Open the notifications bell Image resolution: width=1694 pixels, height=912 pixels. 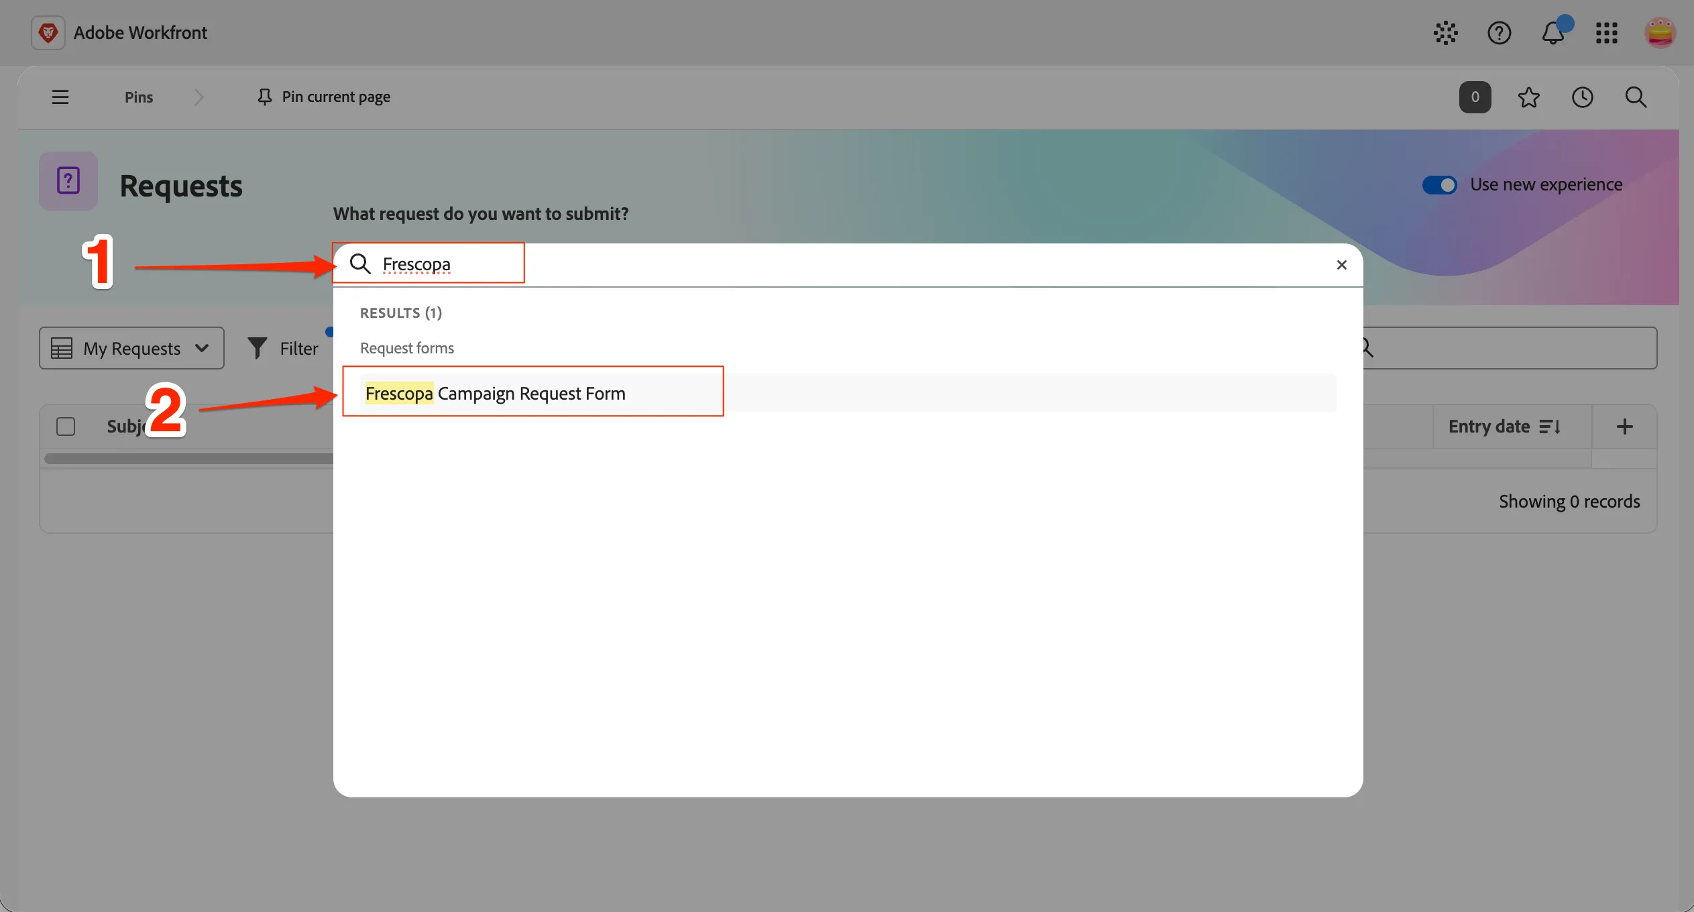pyautogui.click(x=1553, y=33)
